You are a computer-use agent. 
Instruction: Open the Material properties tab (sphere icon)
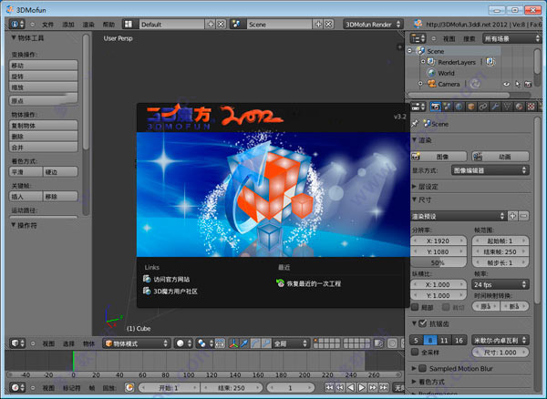pos(519,107)
